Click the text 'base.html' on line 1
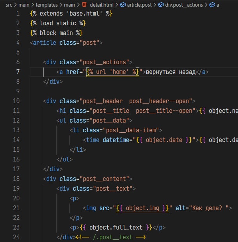This screenshot has height=242, width=238. (84, 14)
